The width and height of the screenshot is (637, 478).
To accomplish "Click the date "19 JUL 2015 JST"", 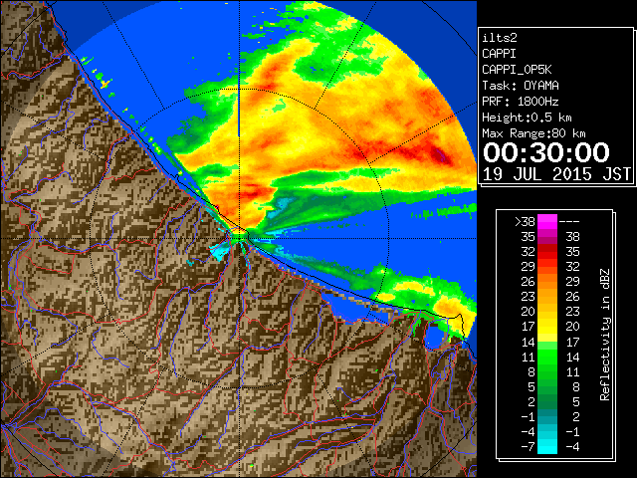I will 556,174.
